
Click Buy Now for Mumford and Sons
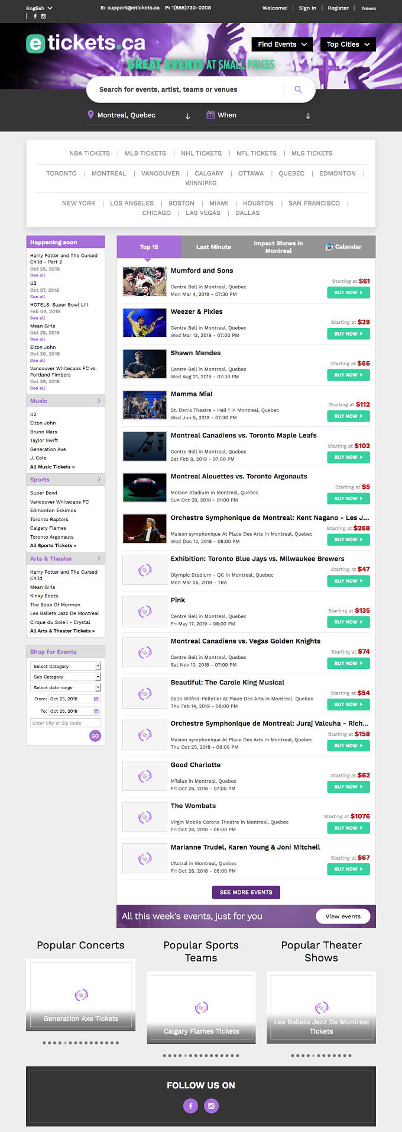coord(348,292)
